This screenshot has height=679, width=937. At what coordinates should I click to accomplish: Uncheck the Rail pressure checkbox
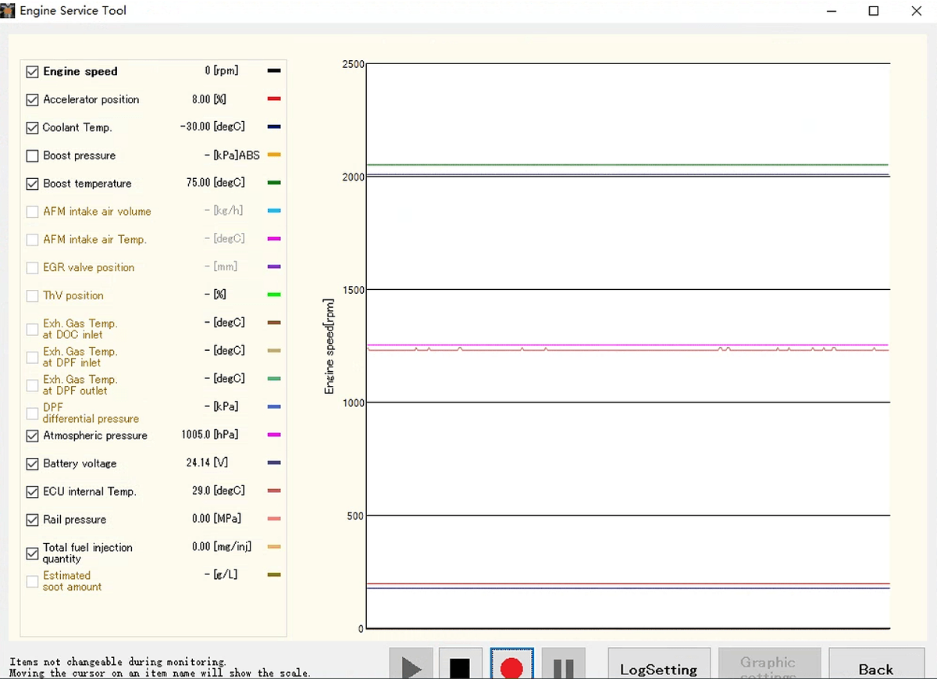[32, 520]
